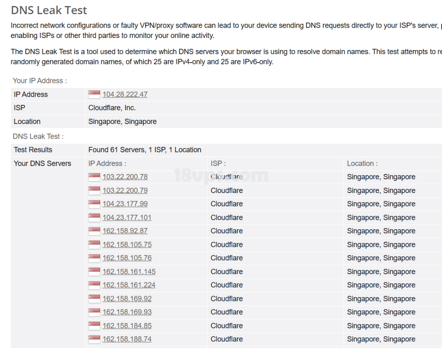Click the flag icon beside 162.158.161.145
This screenshot has height=348, width=442.
click(94, 272)
